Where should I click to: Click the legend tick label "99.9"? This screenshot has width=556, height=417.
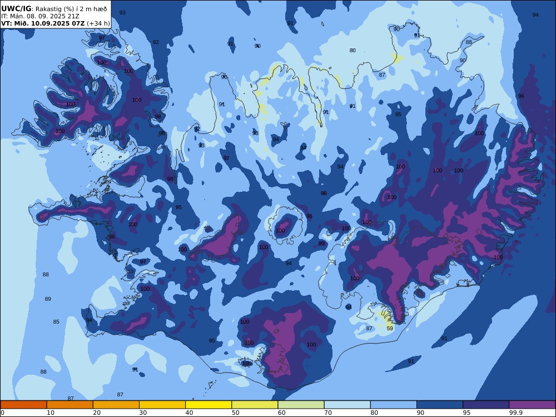click(515, 413)
